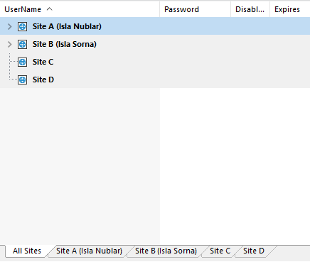Viewport: 310px width, 262px height.
Task: Switch to the Site D bottom tab
Action: (x=254, y=251)
